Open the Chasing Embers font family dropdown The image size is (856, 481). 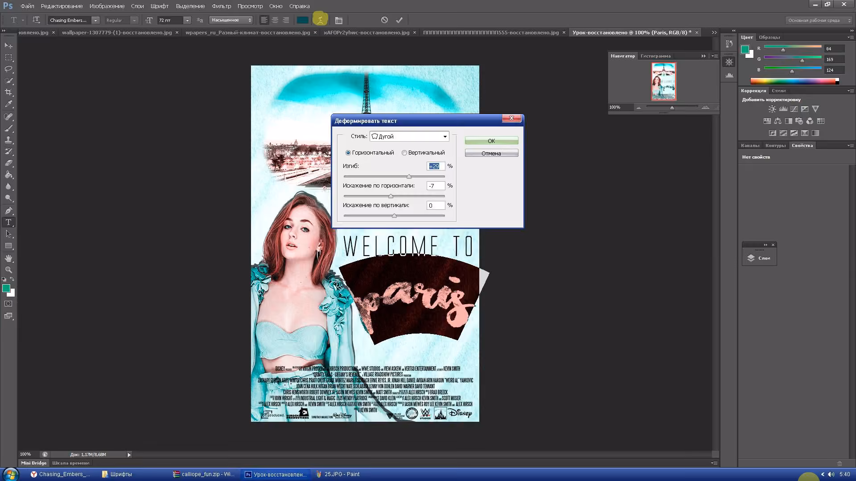(x=95, y=20)
